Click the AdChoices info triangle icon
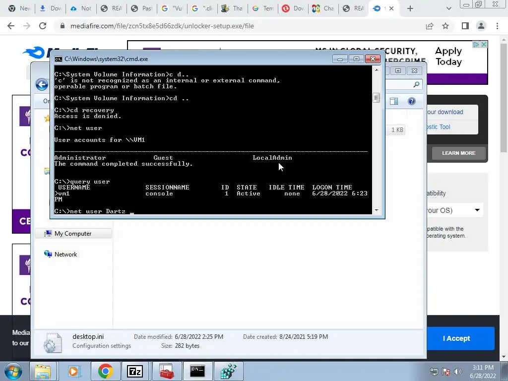508x381 pixels. [476, 44]
